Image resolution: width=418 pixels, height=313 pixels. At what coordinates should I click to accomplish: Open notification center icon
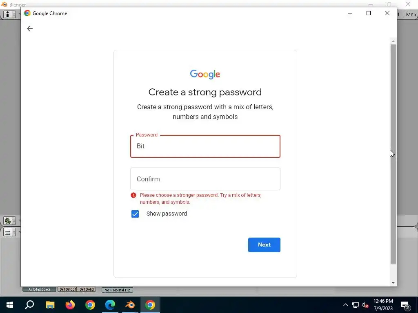[x=405, y=305]
